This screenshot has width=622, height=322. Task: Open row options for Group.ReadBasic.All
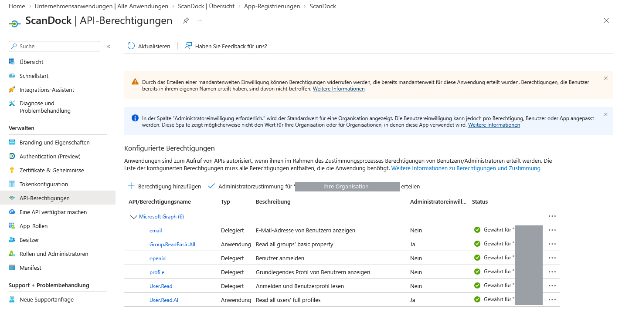point(552,244)
